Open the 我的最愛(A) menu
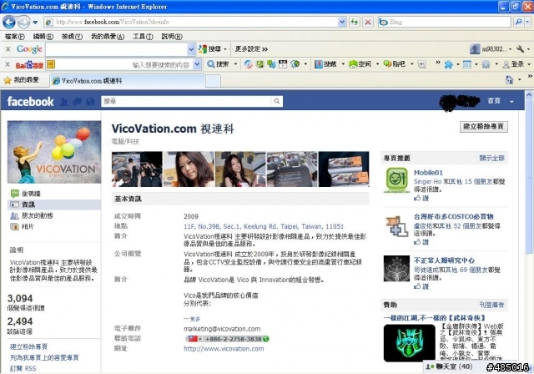 108,37
